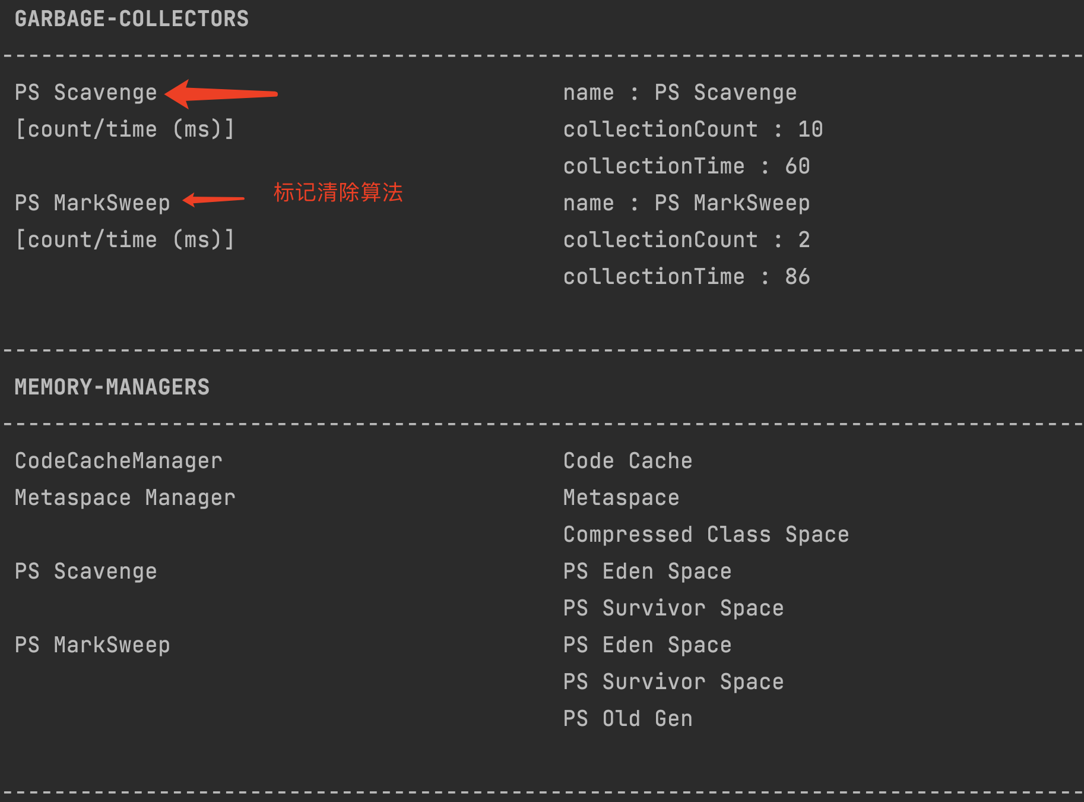Click the 'name : PS MarkSweep' line
Viewport: 1084px width, 802px height.
[687, 204]
